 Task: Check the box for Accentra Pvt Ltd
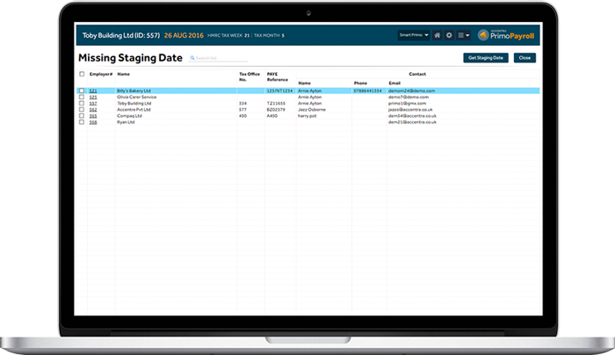click(82, 110)
